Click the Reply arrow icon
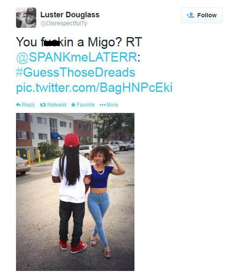236x276 pixels. pyautogui.click(x=18, y=105)
